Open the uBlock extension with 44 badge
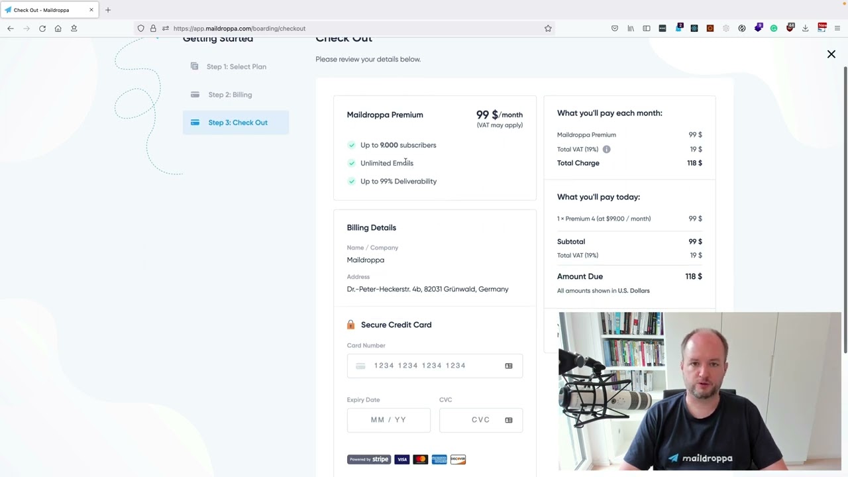This screenshot has height=477, width=848. click(x=790, y=28)
